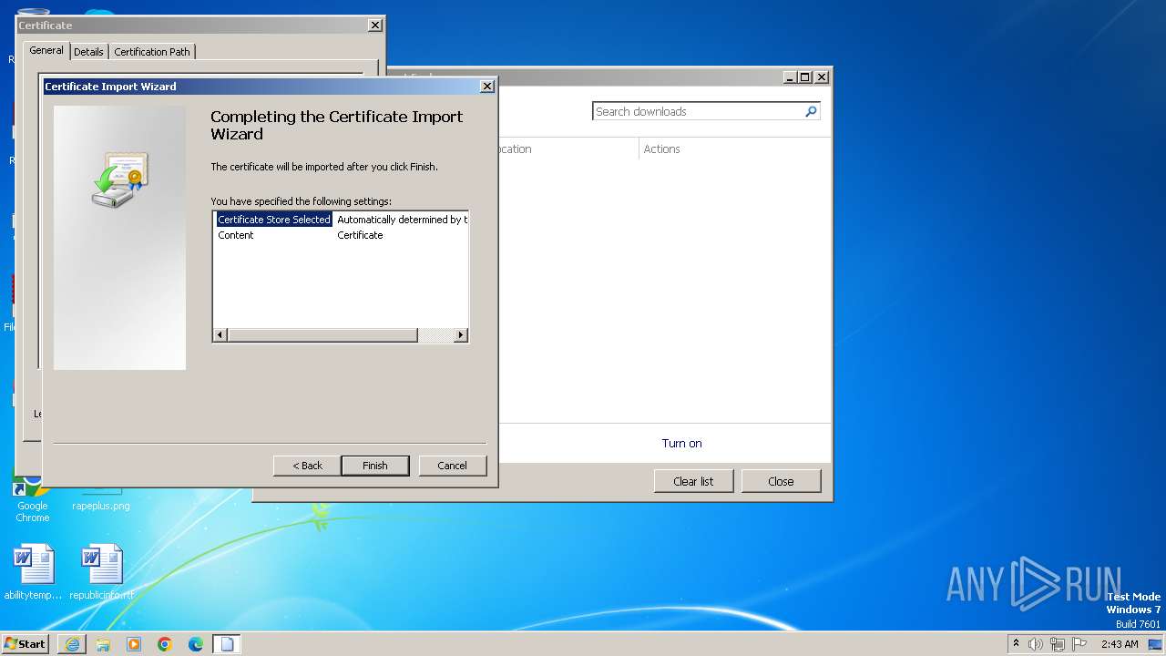Screen dimensions: 1166x656
Task: Minimize the downloads window
Action: point(790,77)
